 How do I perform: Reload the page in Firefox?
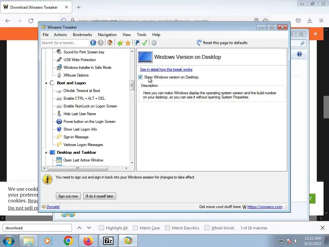(x=31, y=21)
